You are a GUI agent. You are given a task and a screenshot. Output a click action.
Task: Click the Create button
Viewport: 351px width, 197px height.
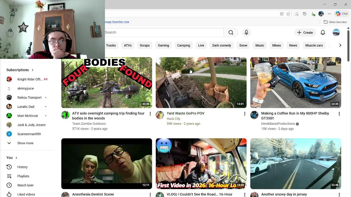(x=305, y=33)
